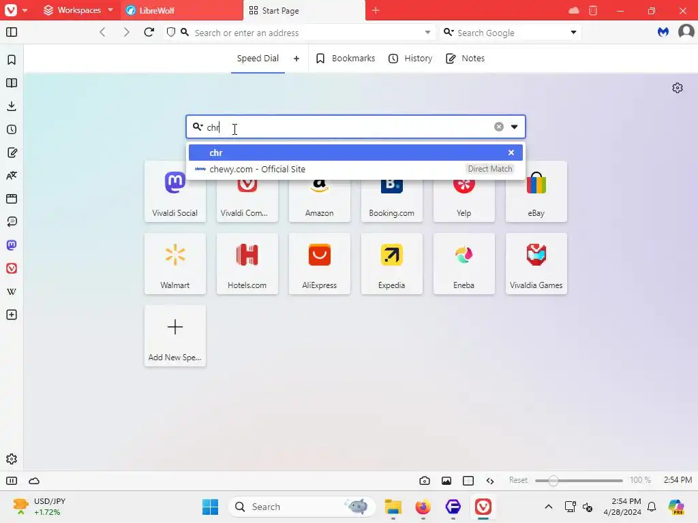The width and height of the screenshot is (698, 523).
Task: Open synced tabs cloud icon
Action: tap(574, 10)
